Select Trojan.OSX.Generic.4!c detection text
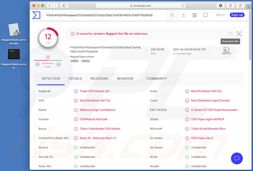253x171 pixels. tap(94, 91)
